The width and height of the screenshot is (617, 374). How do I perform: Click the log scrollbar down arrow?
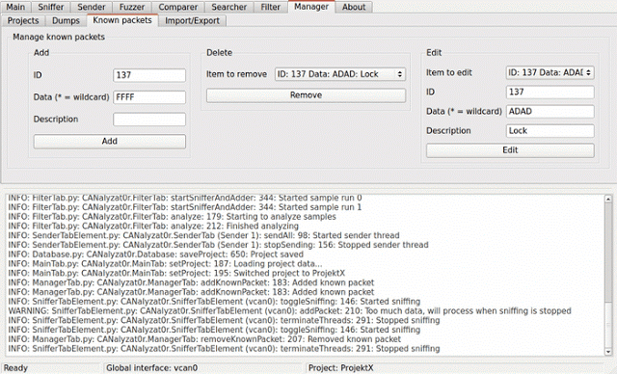click(608, 352)
